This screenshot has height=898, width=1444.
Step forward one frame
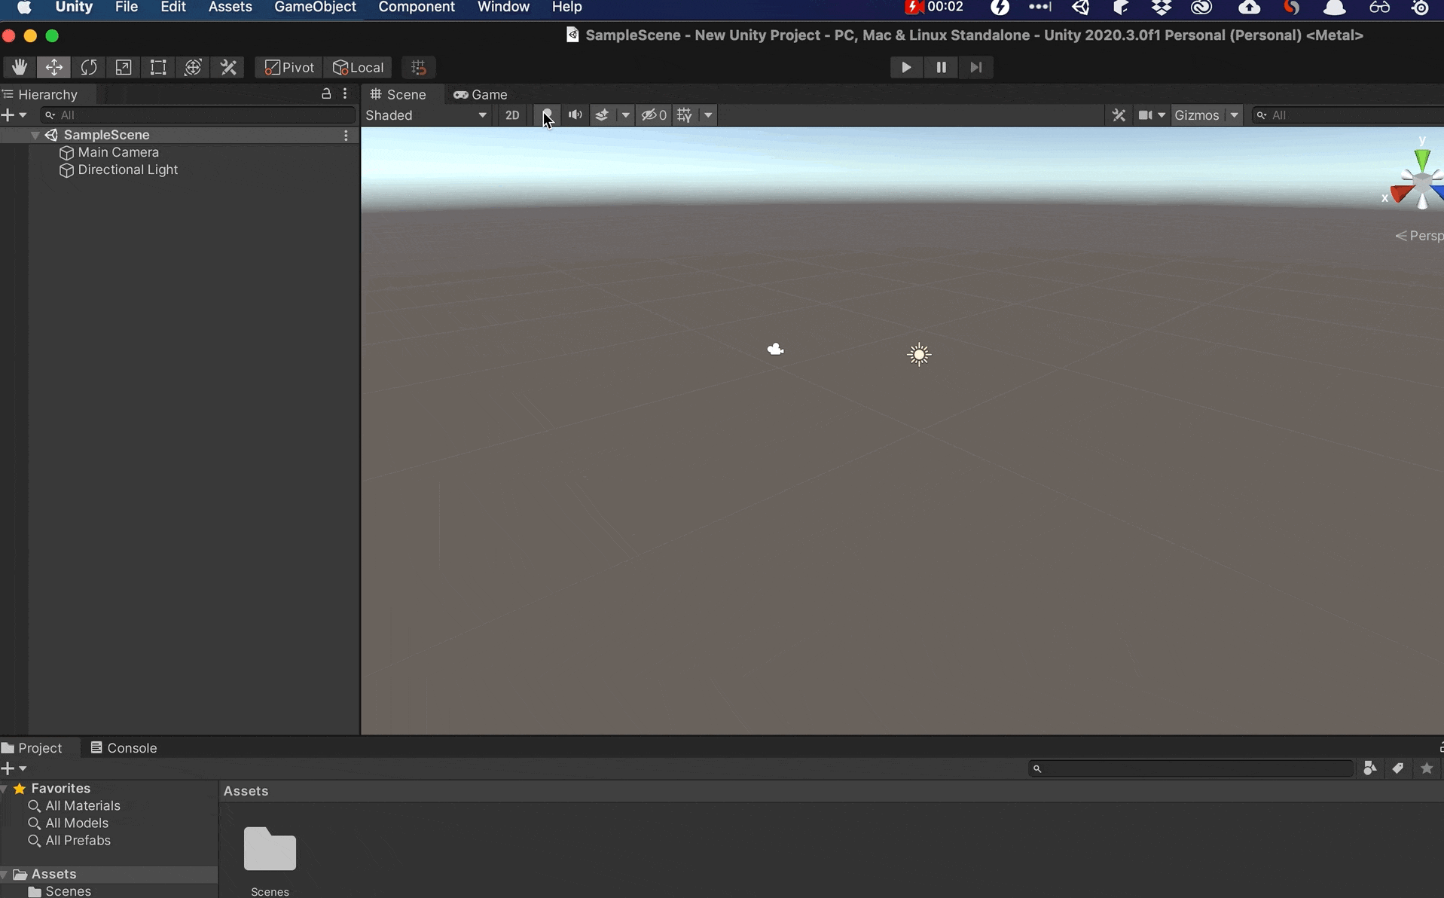[x=975, y=67]
